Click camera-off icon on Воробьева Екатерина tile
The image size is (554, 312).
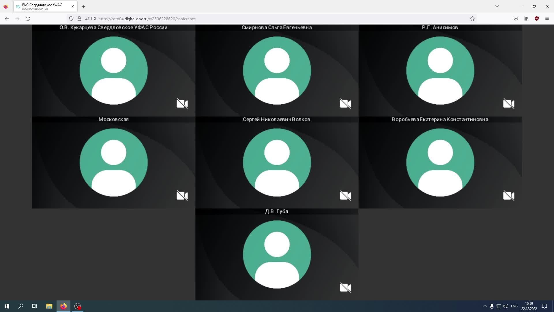click(509, 196)
